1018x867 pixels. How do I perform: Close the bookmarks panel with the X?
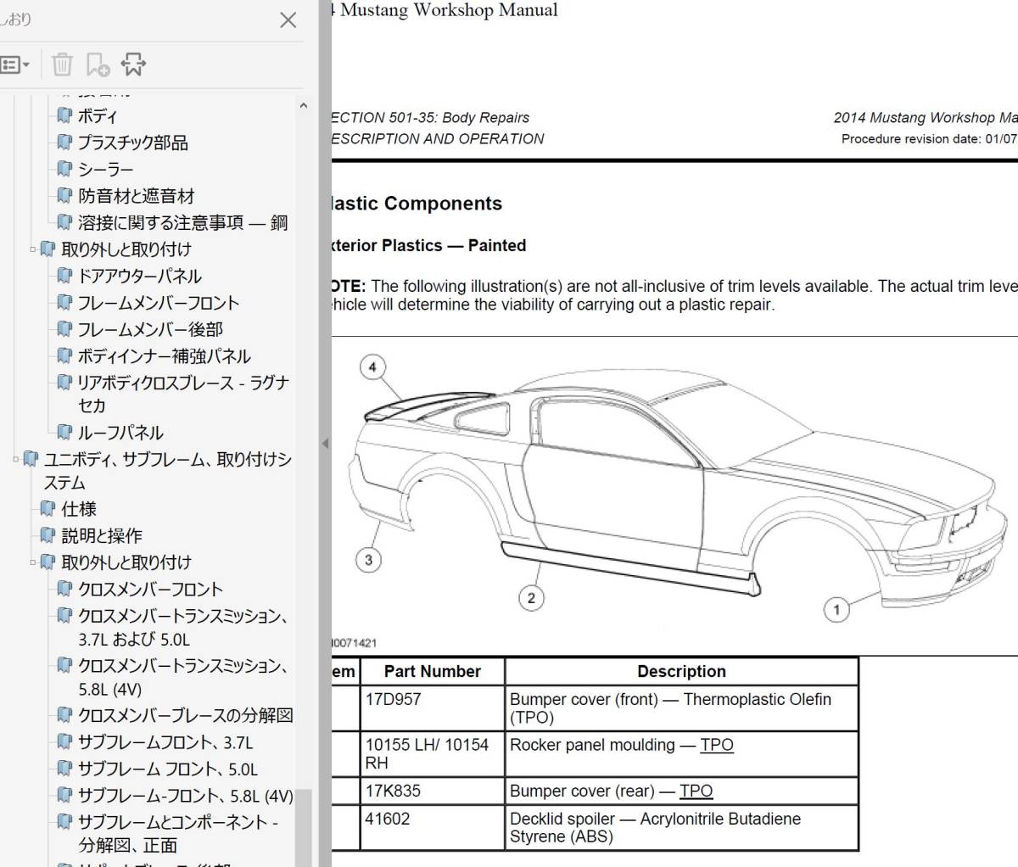[288, 20]
